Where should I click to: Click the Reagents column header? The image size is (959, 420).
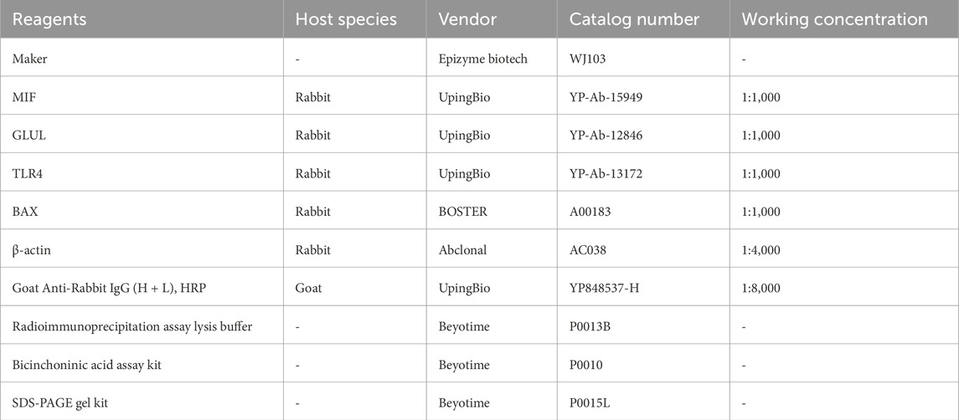(x=49, y=19)
